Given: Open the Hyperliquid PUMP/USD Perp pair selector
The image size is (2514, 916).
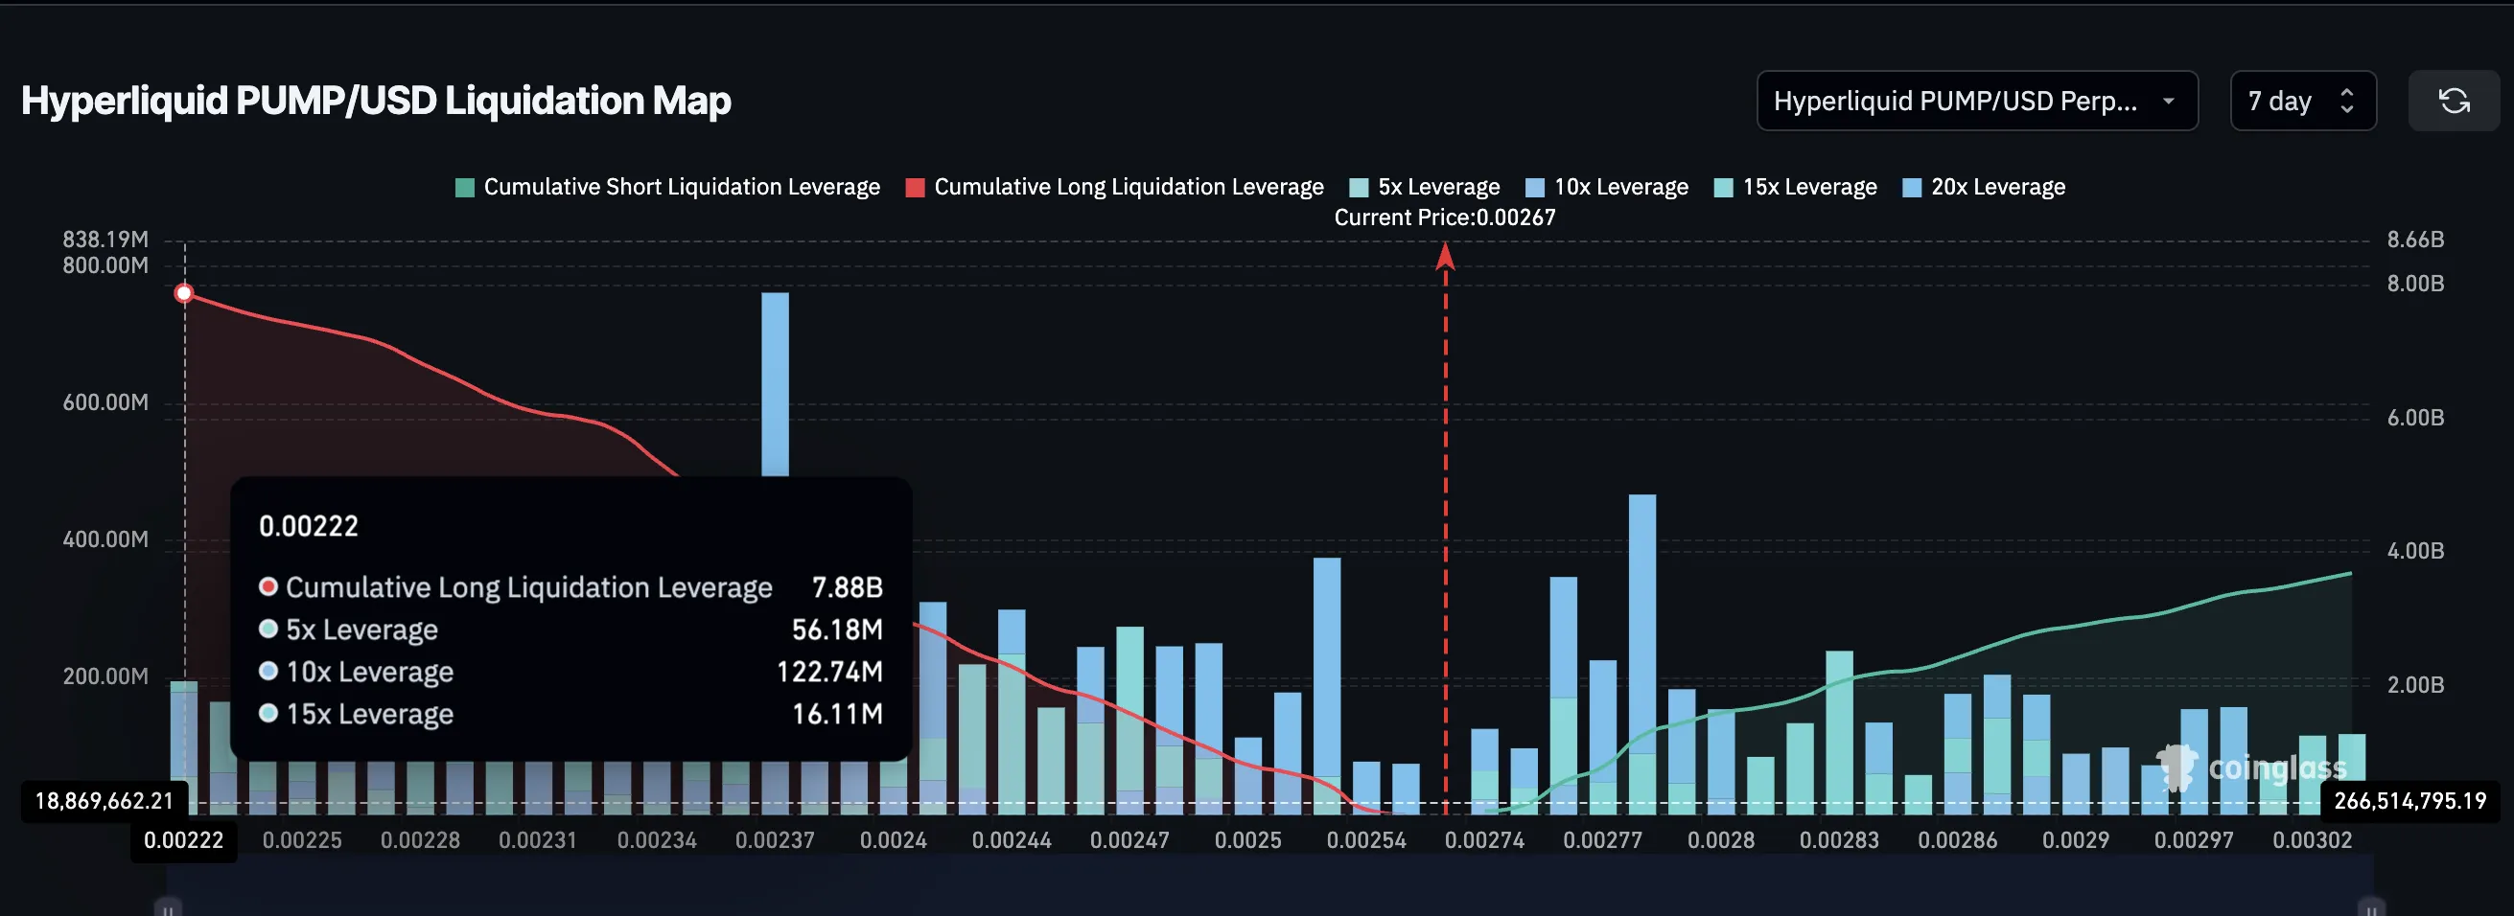Looking at the screenshot, I should point(1977,101).
